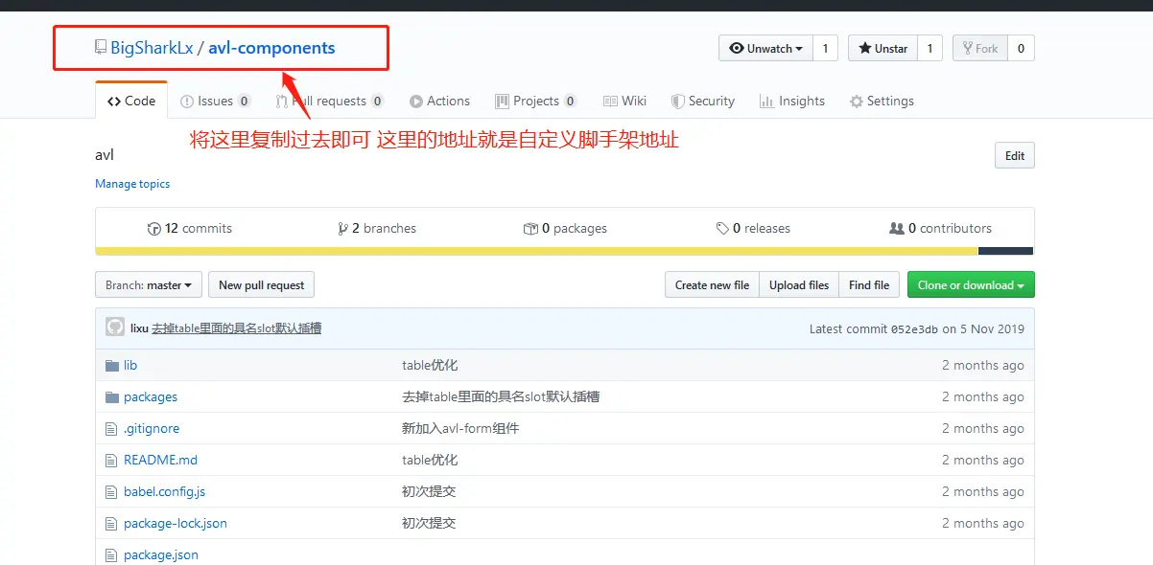This screenshot has width=1153, height=565.
Task: Click the stargazers count next to Unstar
Action: point(929,48)
